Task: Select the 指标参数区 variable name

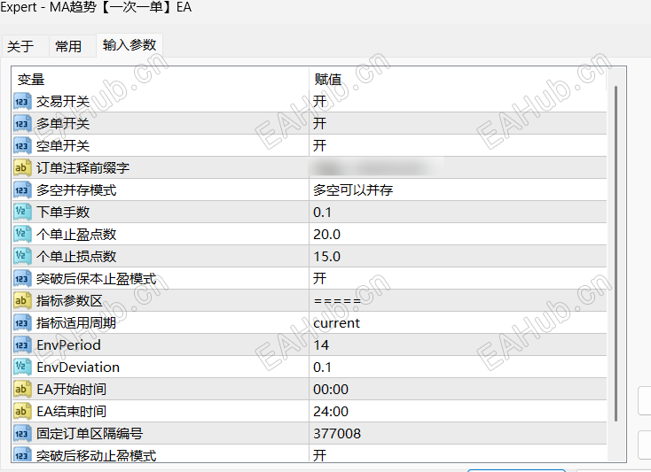Action: click(x=69, y=301)
